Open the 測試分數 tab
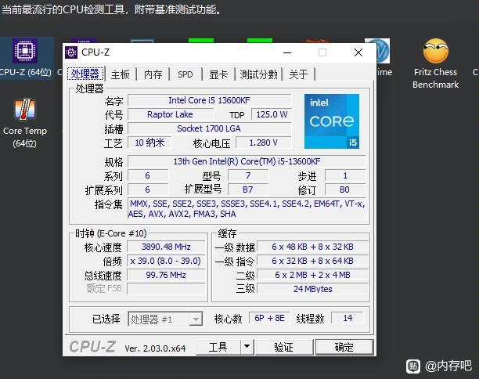 tap(258, 74)
